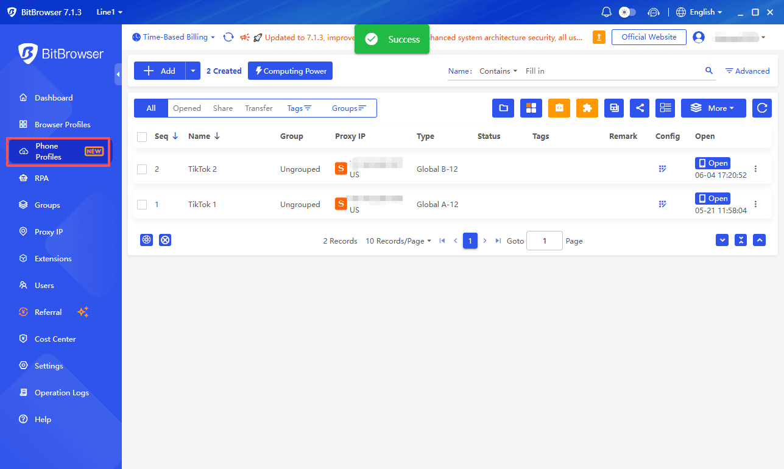Tick the select-all checkbox in table header
Image resolution: width=784 pixels, height=469 pixels.
[142, 137]
